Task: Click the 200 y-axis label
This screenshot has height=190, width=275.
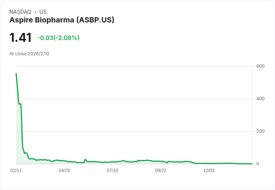Action: (260, 131)
